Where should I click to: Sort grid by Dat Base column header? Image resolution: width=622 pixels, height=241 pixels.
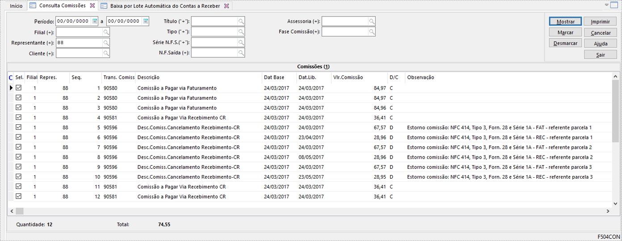279,78
